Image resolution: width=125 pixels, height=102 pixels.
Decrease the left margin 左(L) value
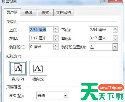click(x=56, y=39)
